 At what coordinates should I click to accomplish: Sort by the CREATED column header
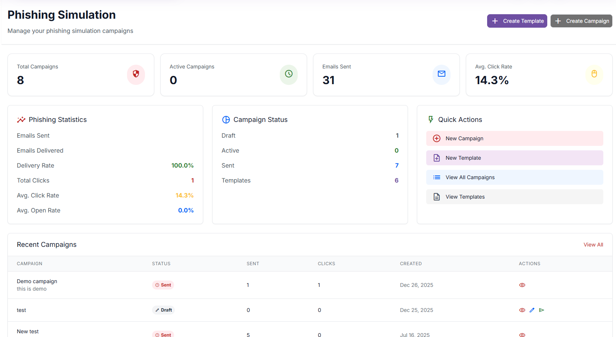pyautogui.click(x=411, y=264)
